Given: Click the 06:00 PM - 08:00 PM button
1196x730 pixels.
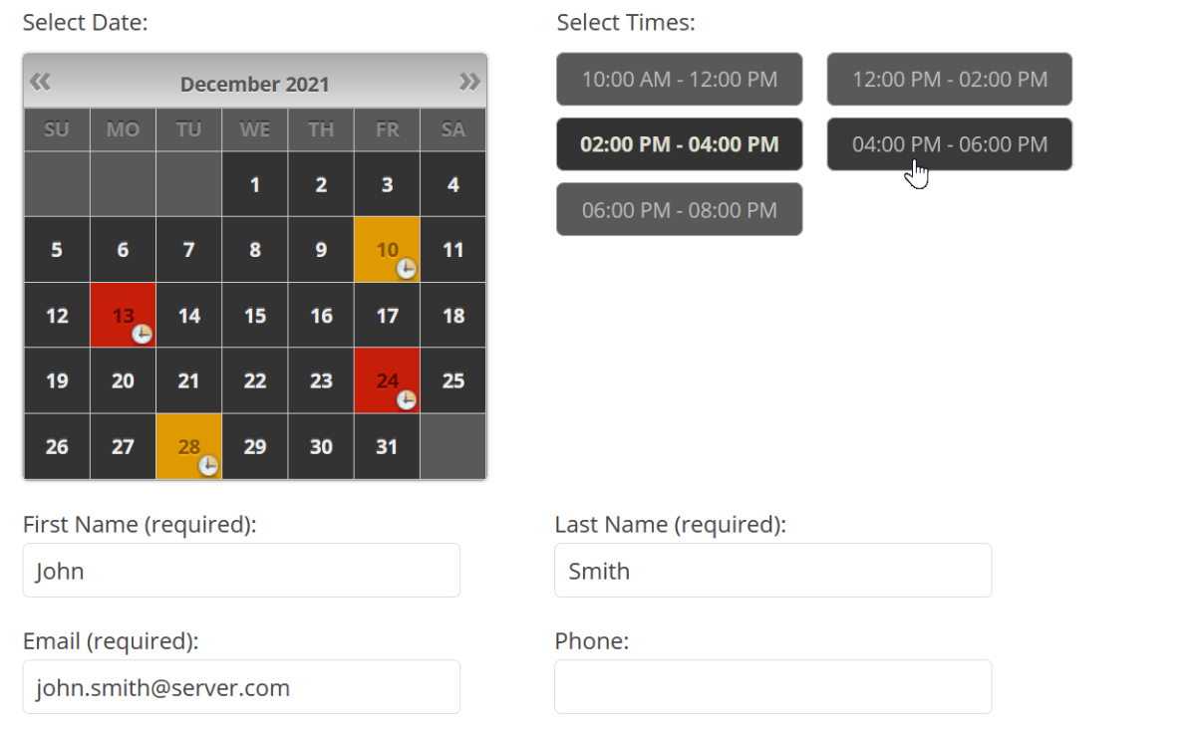Looking at the screenshot, I should pos(679,209).
